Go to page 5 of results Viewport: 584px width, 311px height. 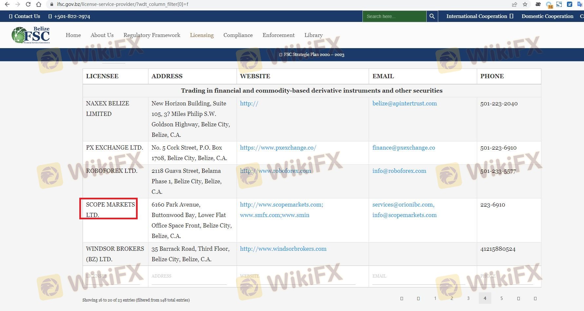501,298
